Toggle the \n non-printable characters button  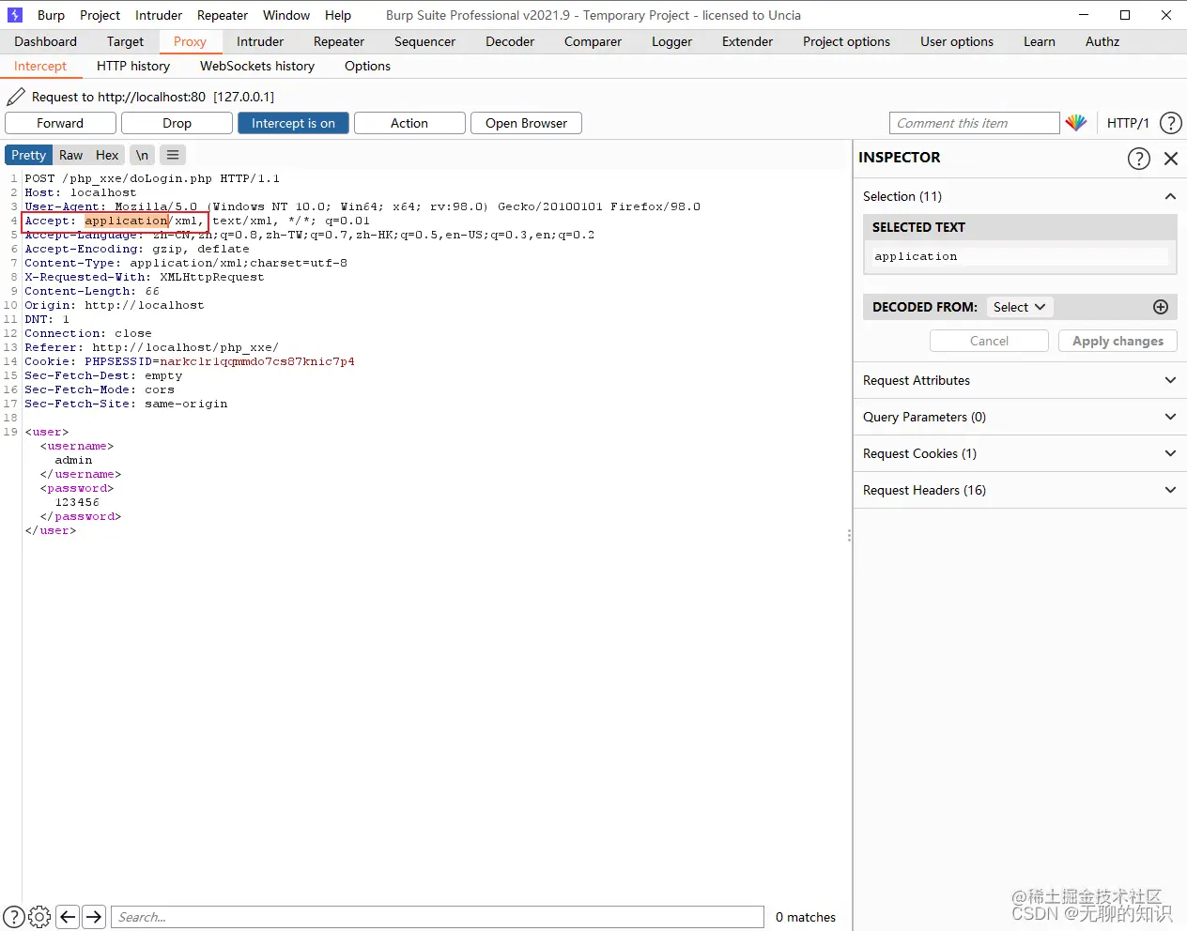tap(142, 155)
